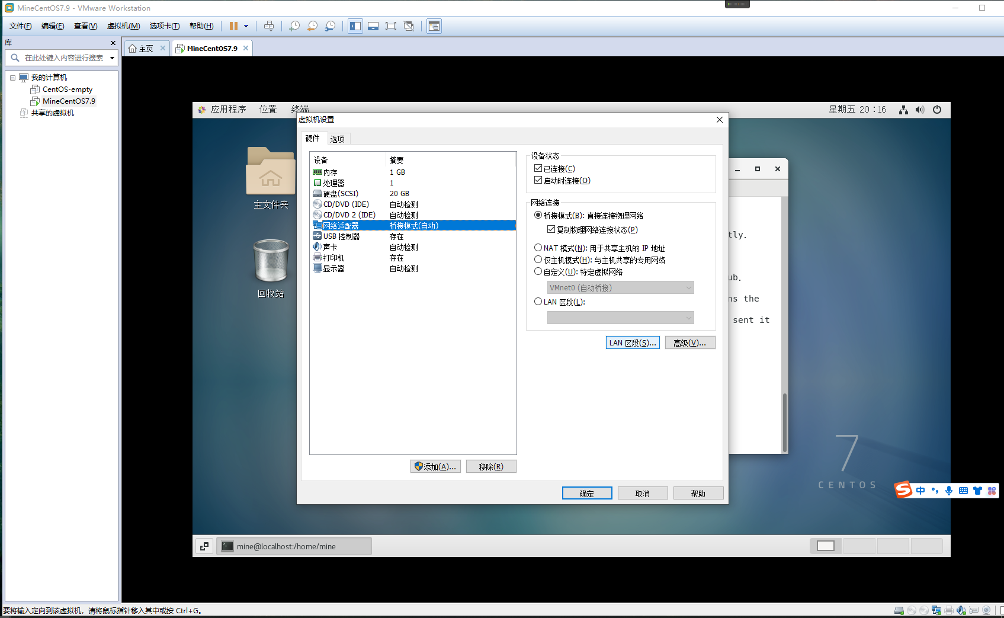This screenshot has width=1004, height=618.
Task: Open the 编辑(E) menu
Action: [x=53, y=26]
